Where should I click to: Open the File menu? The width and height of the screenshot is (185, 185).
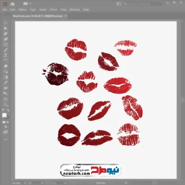click(x=5, y=10)
